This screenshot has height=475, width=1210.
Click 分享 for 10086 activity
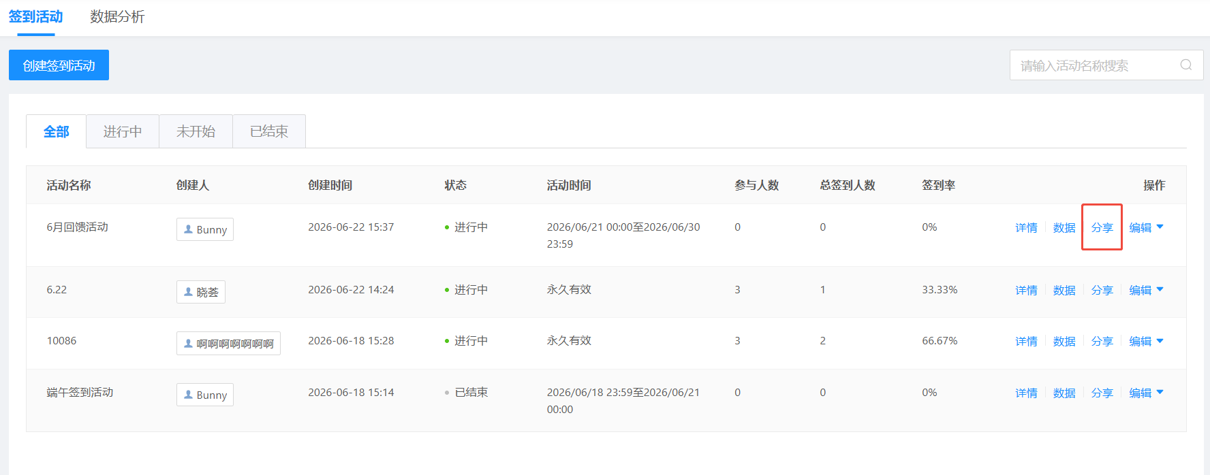pos(1102,341)
